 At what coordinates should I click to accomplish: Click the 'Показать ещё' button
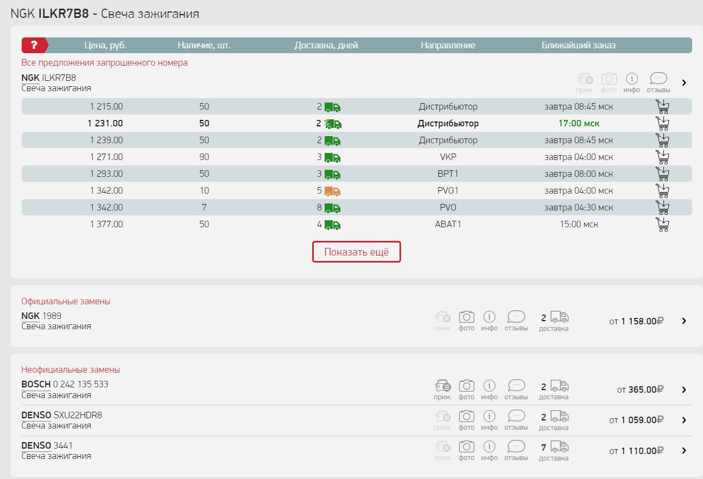[357, 252]
